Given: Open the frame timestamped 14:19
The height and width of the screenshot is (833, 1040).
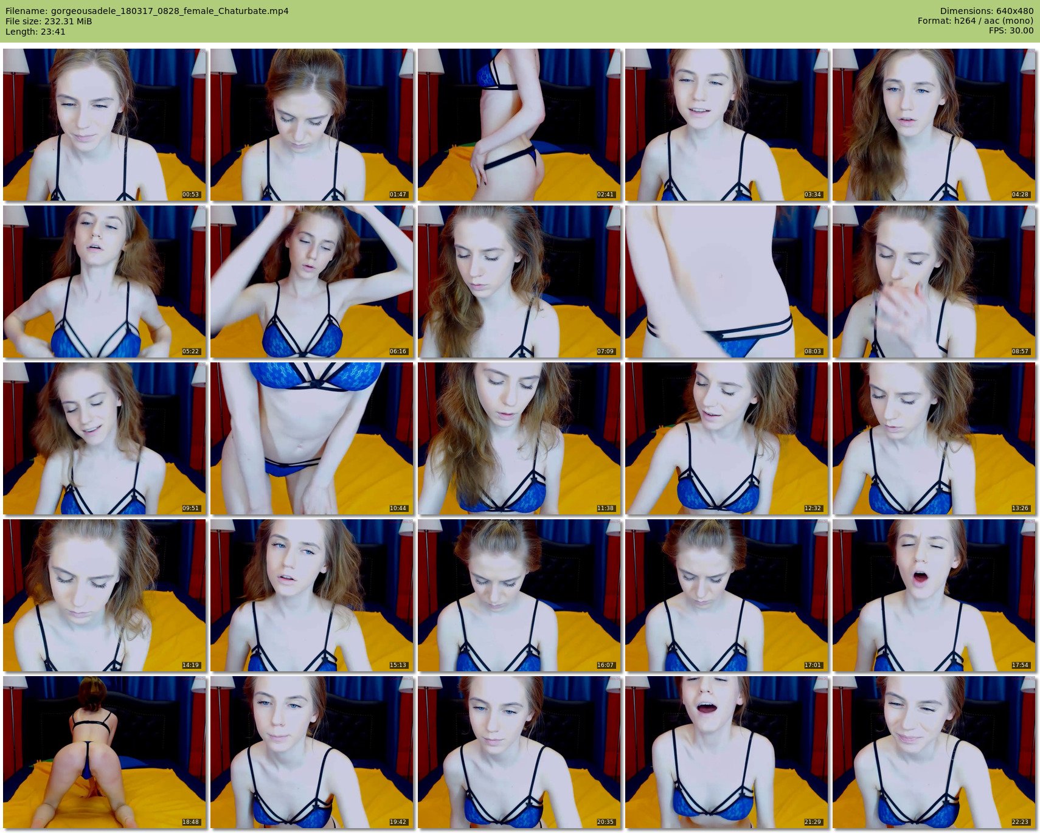Looking at the screenshot, I should (x=104, y=595).
